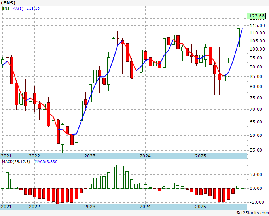Click the latest tall green candlestick
This screenshot has width=269, height=216.
click(x=242, y=21)
